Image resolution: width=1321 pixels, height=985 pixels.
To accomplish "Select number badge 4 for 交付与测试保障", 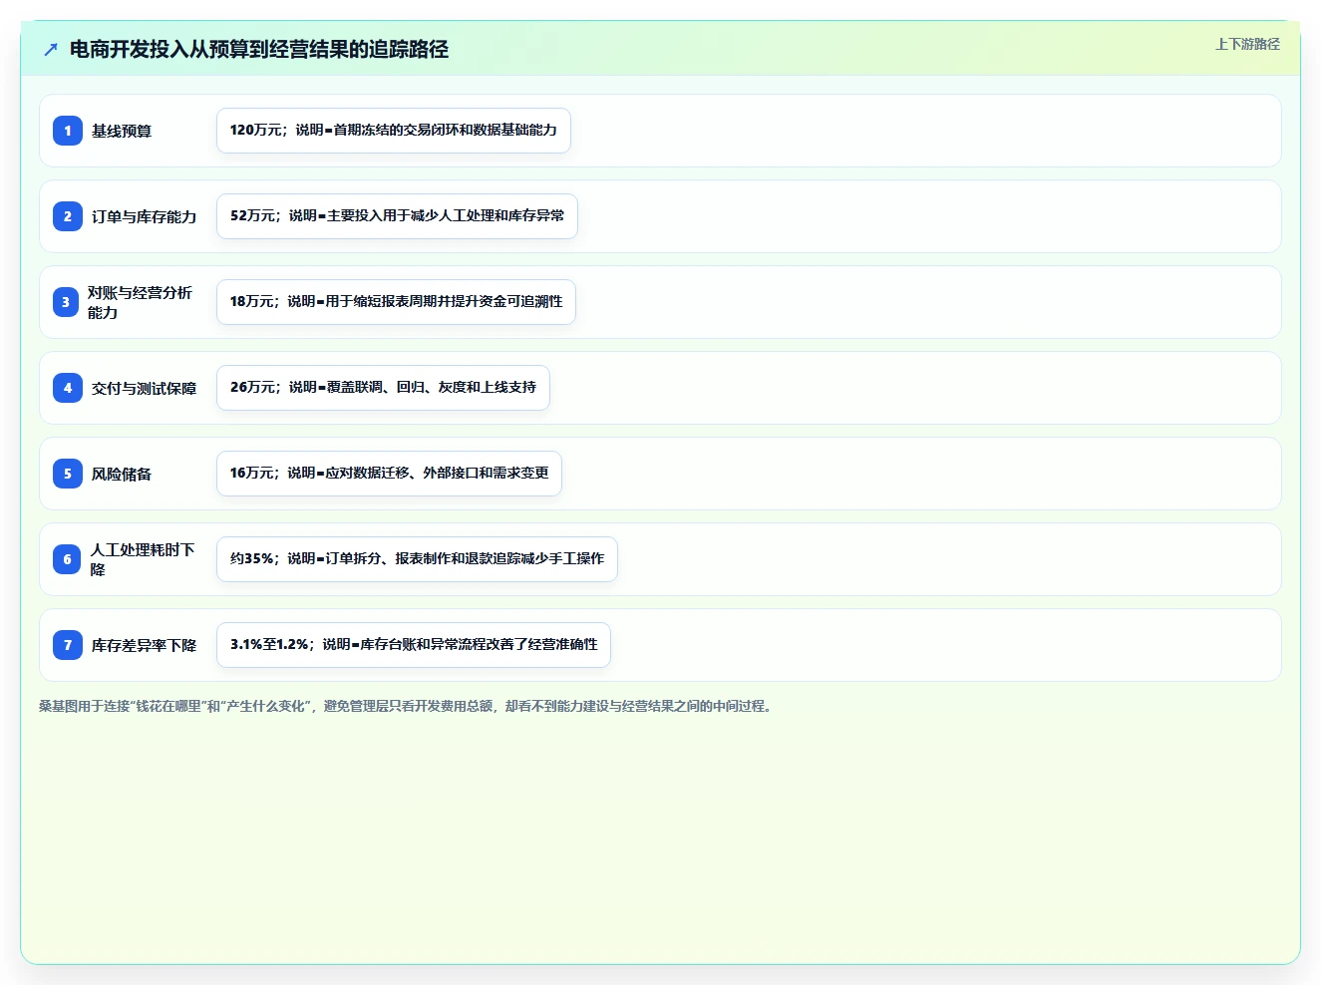I will [x=68, y=388].
